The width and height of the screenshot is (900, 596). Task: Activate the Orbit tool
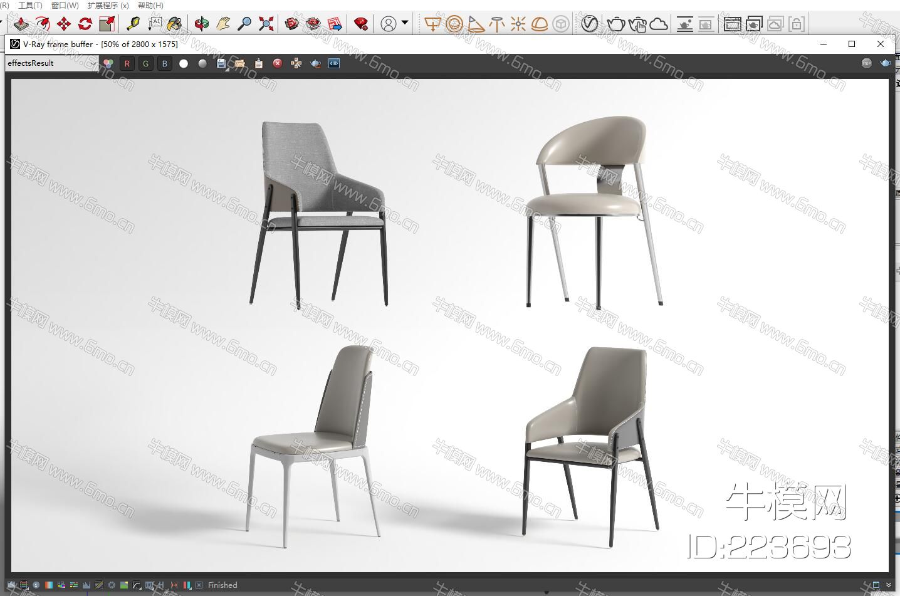click(201, 24)
